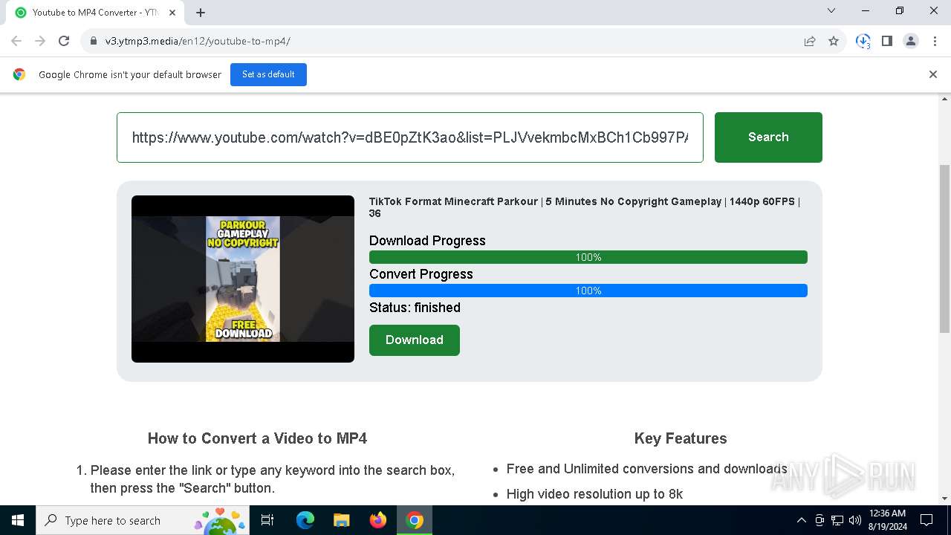The width and height of the screenshot is (951, 535).
Task: Click 'How to Convert a Video to MP4' heading
Action: coord(257,438)
